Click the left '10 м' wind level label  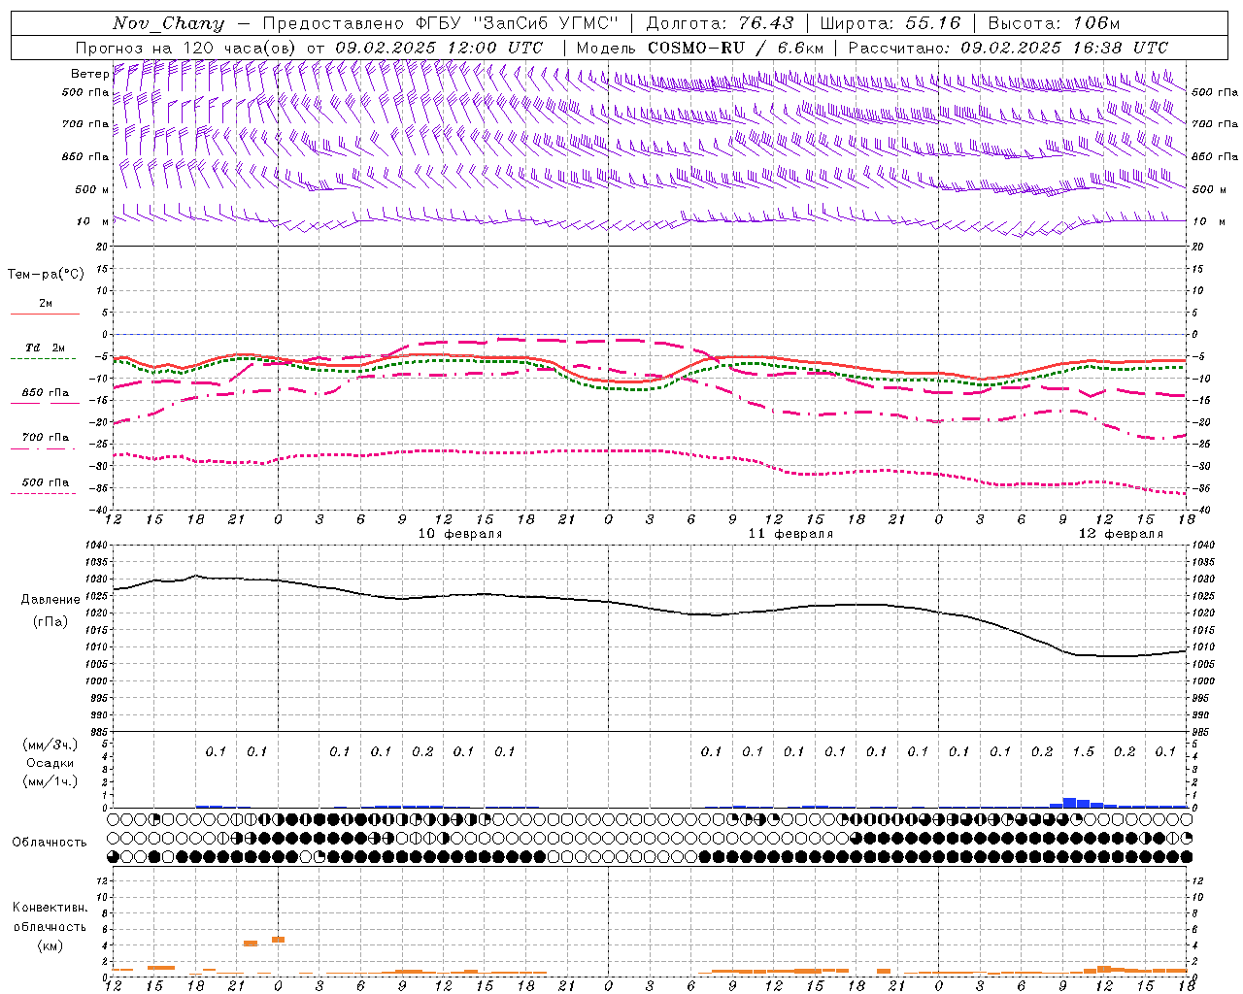(x=93, y=221)
